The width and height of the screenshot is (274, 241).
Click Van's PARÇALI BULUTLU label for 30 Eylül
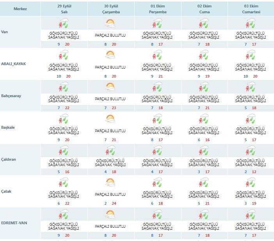pyautogui.click(x=110, y=35)
